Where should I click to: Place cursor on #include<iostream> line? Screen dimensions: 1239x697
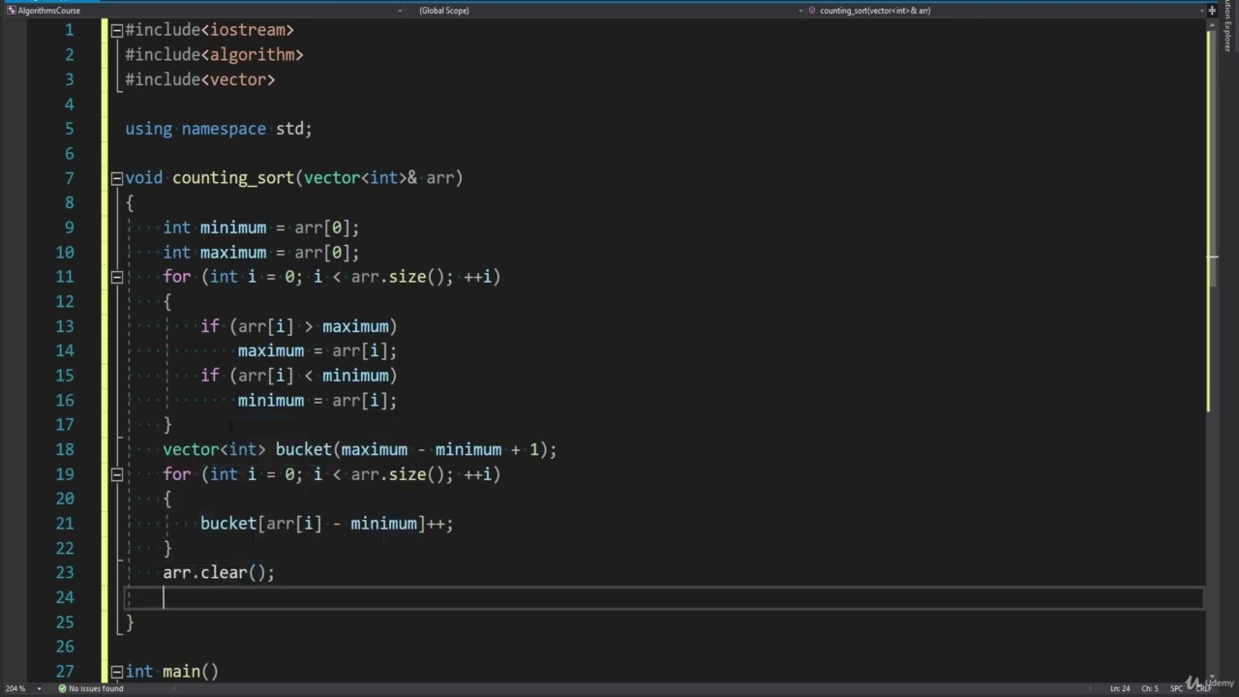(x=209, y=30)
